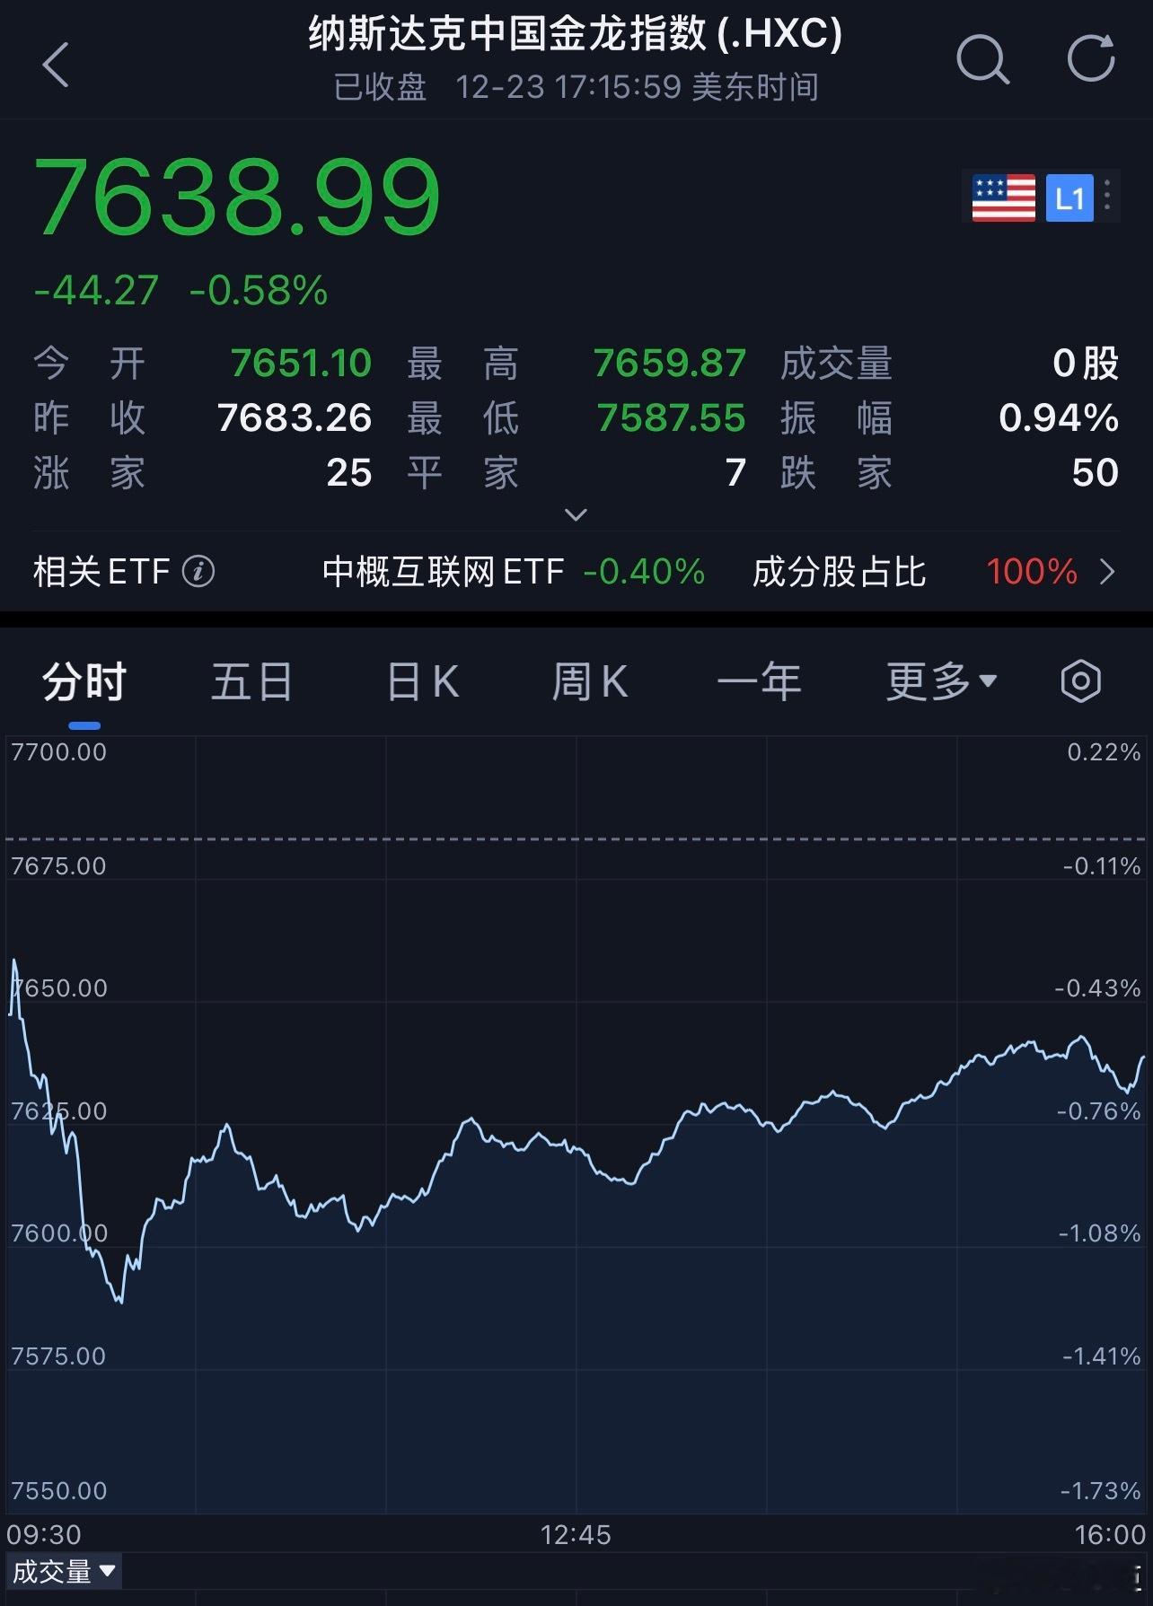
Task: Tap the 已收盘 market status timestamp
Action: [x=576, y=87]
